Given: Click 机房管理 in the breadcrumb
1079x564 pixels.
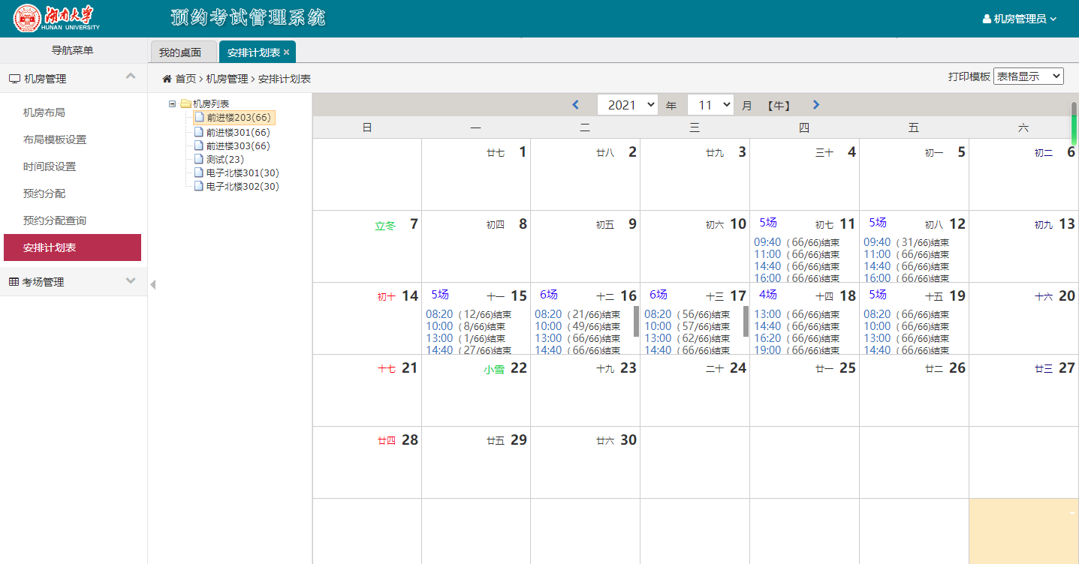Looking at the screenshot, I should (x=227, y=79).
